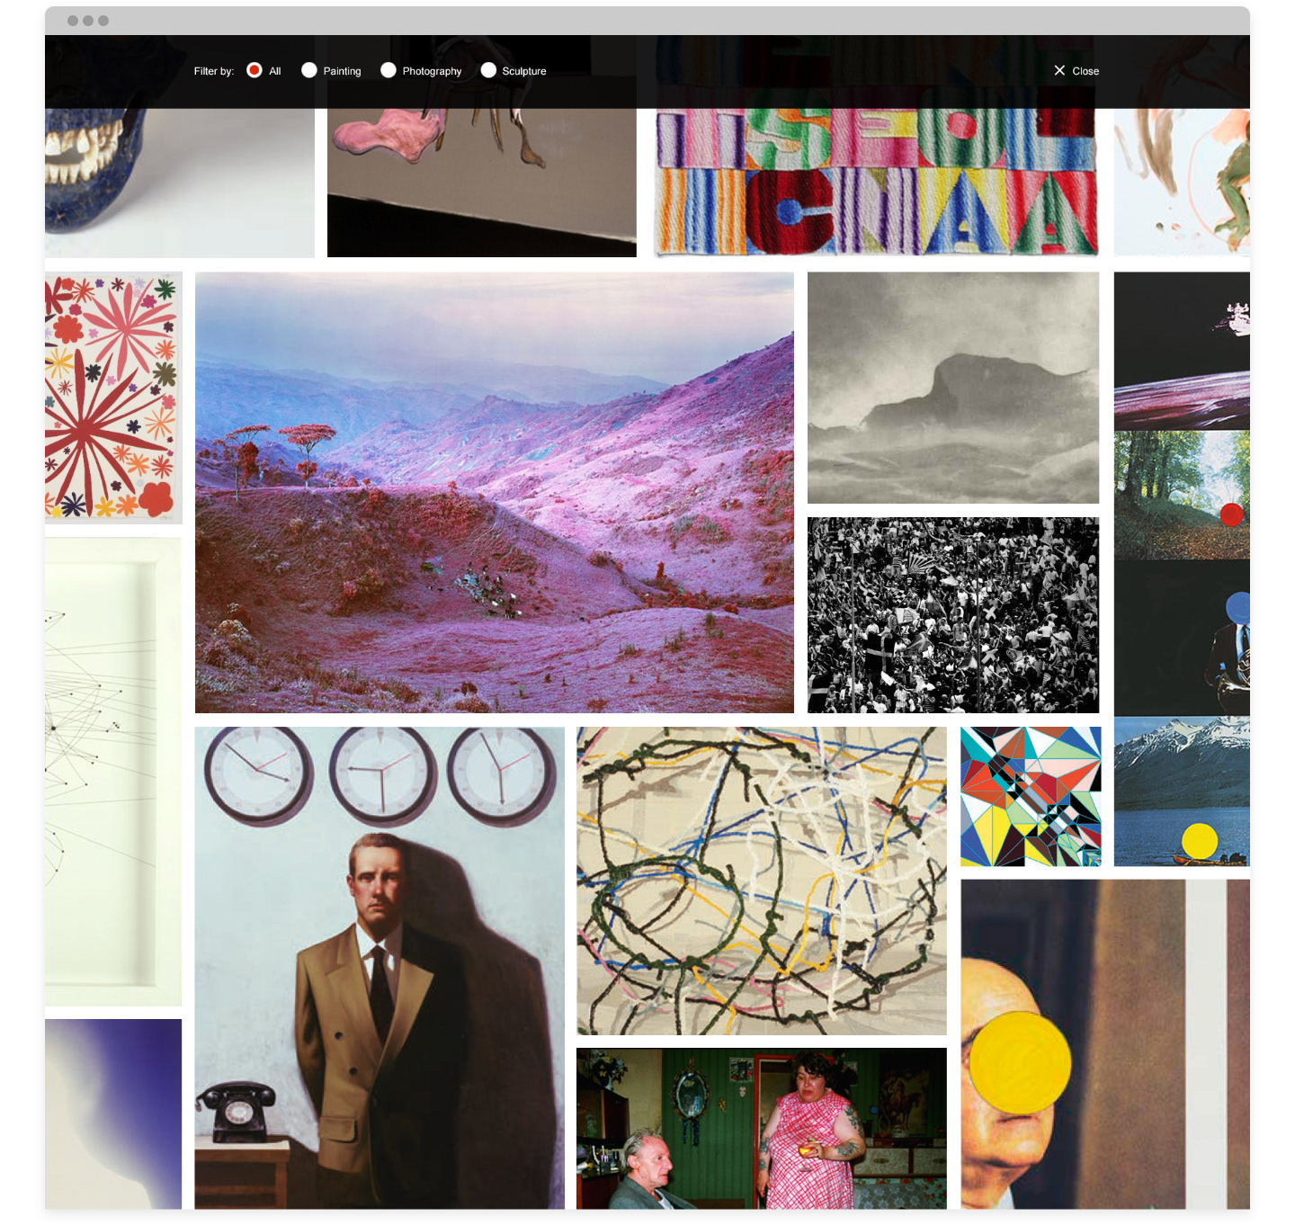Open the man in tan suit painting
1295x1225 pixels.
coord(380,968)
